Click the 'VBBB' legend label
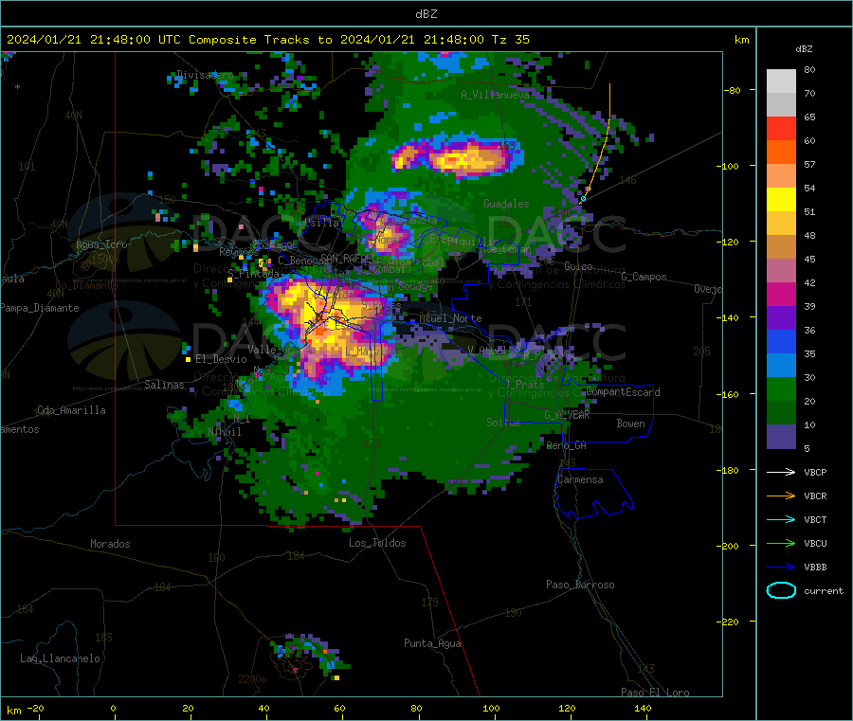Screen dimensions: 853x721 (x=815, y=568)
